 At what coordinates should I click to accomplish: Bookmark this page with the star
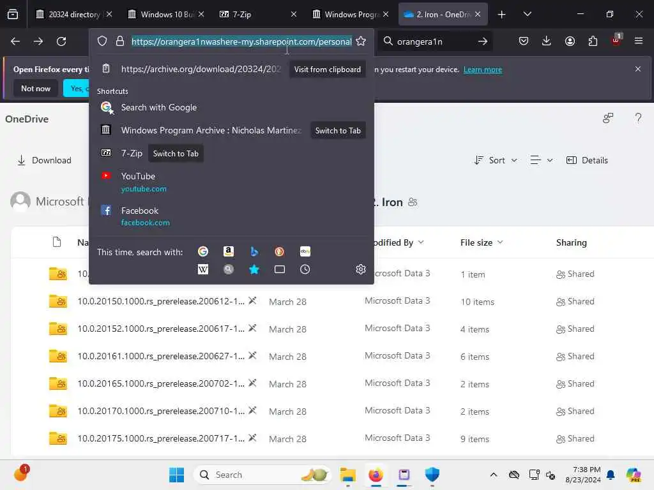click(x=361, y=41)
